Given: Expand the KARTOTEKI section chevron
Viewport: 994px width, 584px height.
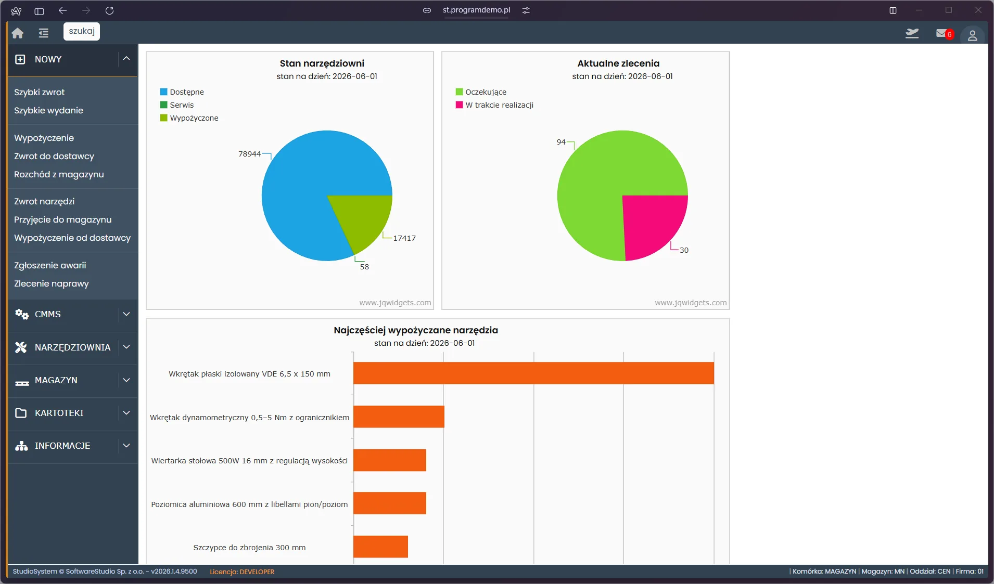Looking at the screenshot, I should point(126,413).
